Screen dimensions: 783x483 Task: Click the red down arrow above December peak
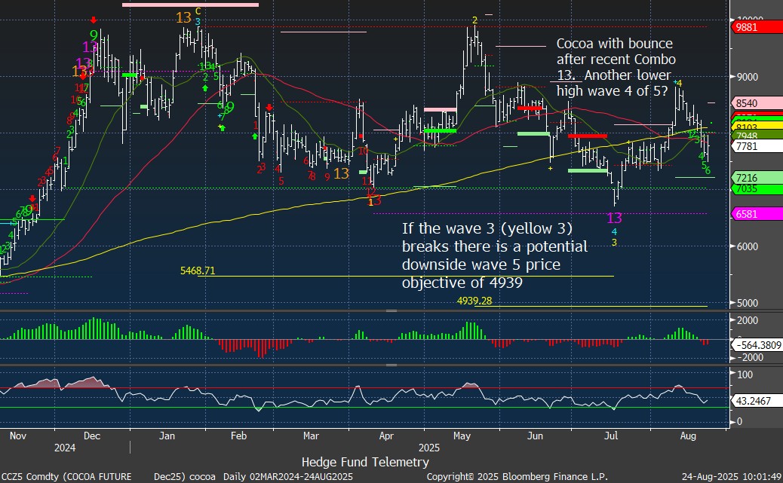(93, 20)
